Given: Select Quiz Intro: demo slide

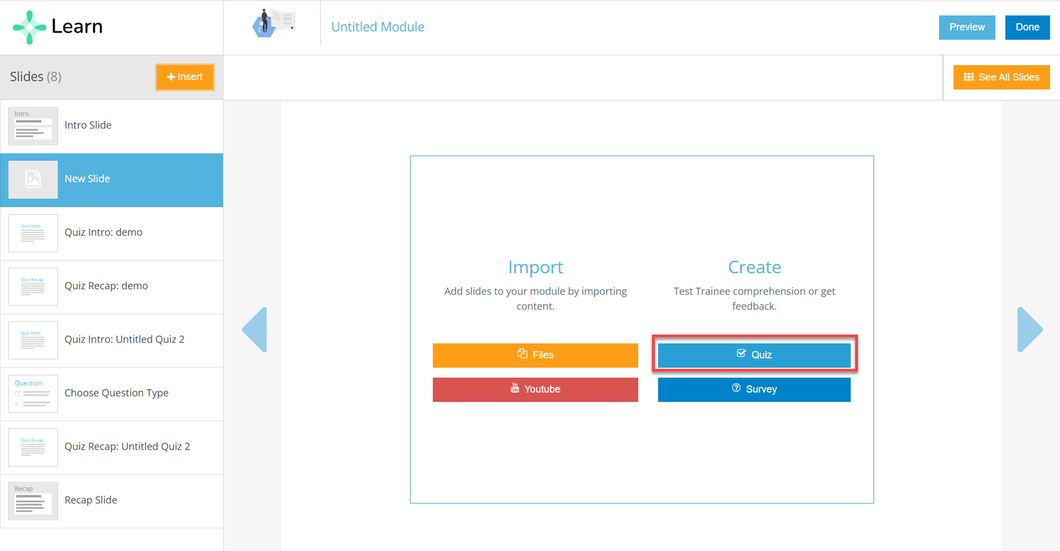Looking at the screenshot, I should click(x=103, y=233).
